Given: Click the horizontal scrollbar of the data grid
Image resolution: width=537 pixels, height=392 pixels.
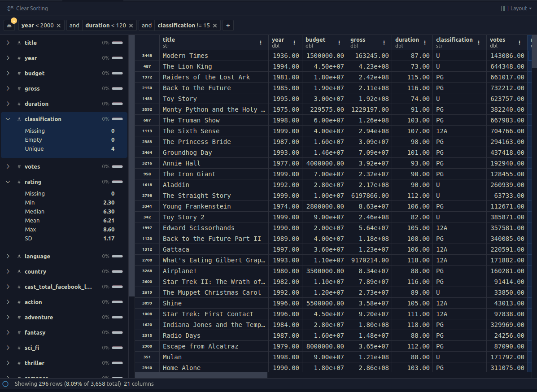Looking at the screenshot, I should coord(201,375).
